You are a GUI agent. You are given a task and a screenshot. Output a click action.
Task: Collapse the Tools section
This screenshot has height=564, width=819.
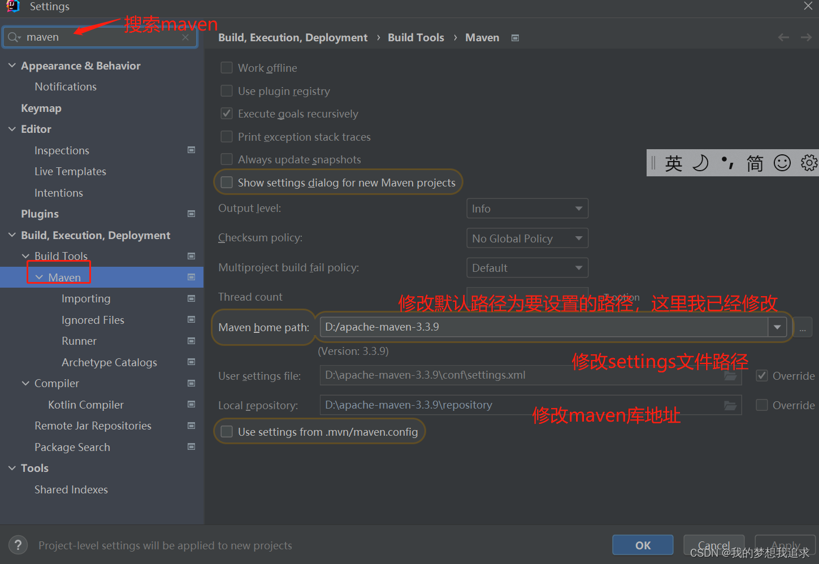click(x=12, y=468)
